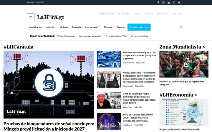Open the LinkedIn social icon
Viewport: 212px width, 132px height.
(x=169, y=3)
